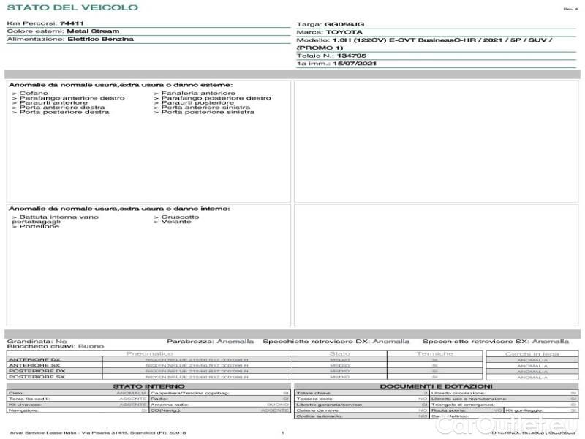Click the 'Totale chiavi:' row label
Screen dimensions: 585x439
[x=314, y=393]
